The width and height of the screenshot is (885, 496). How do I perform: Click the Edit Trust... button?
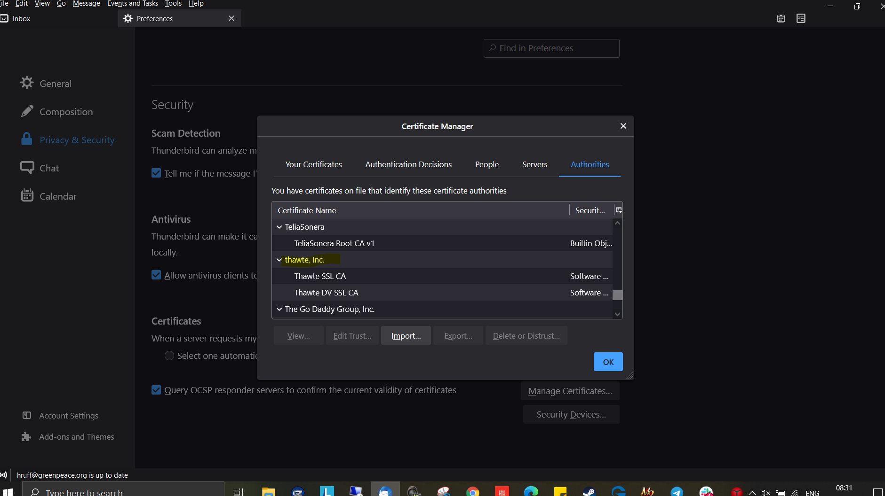(352, 336)
